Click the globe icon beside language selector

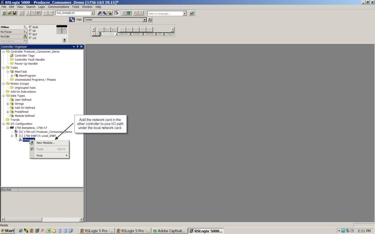(x=191, y=13)
